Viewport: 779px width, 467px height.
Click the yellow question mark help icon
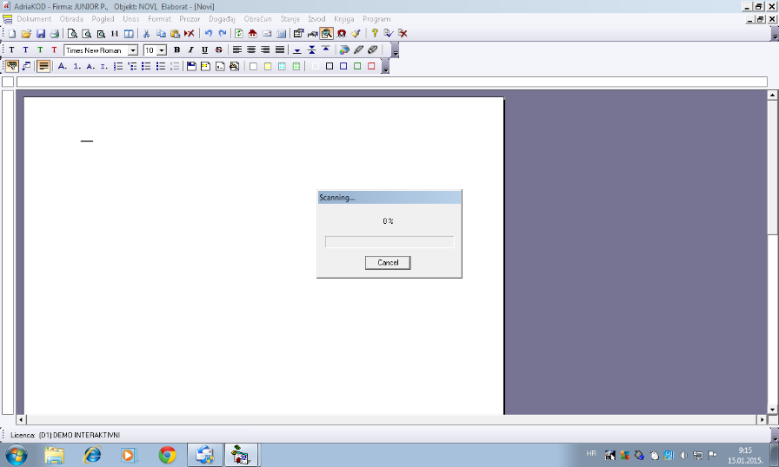pos(375,33)
